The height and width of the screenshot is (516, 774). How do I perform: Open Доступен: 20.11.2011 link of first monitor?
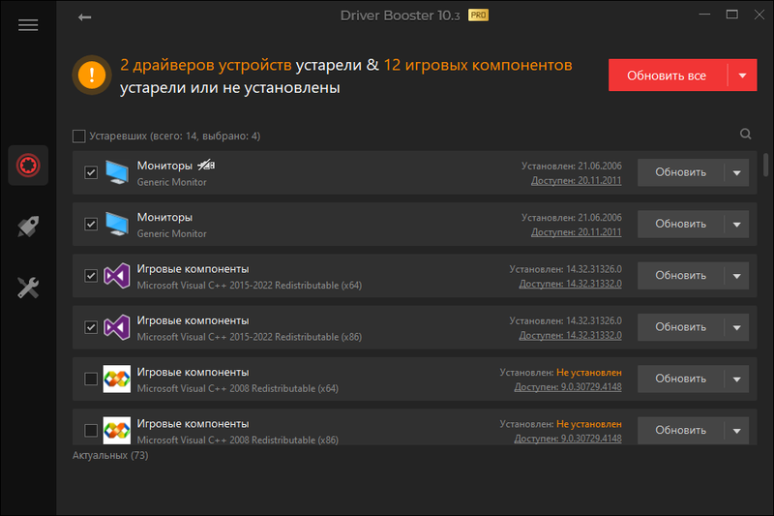[x=576, y=181]
